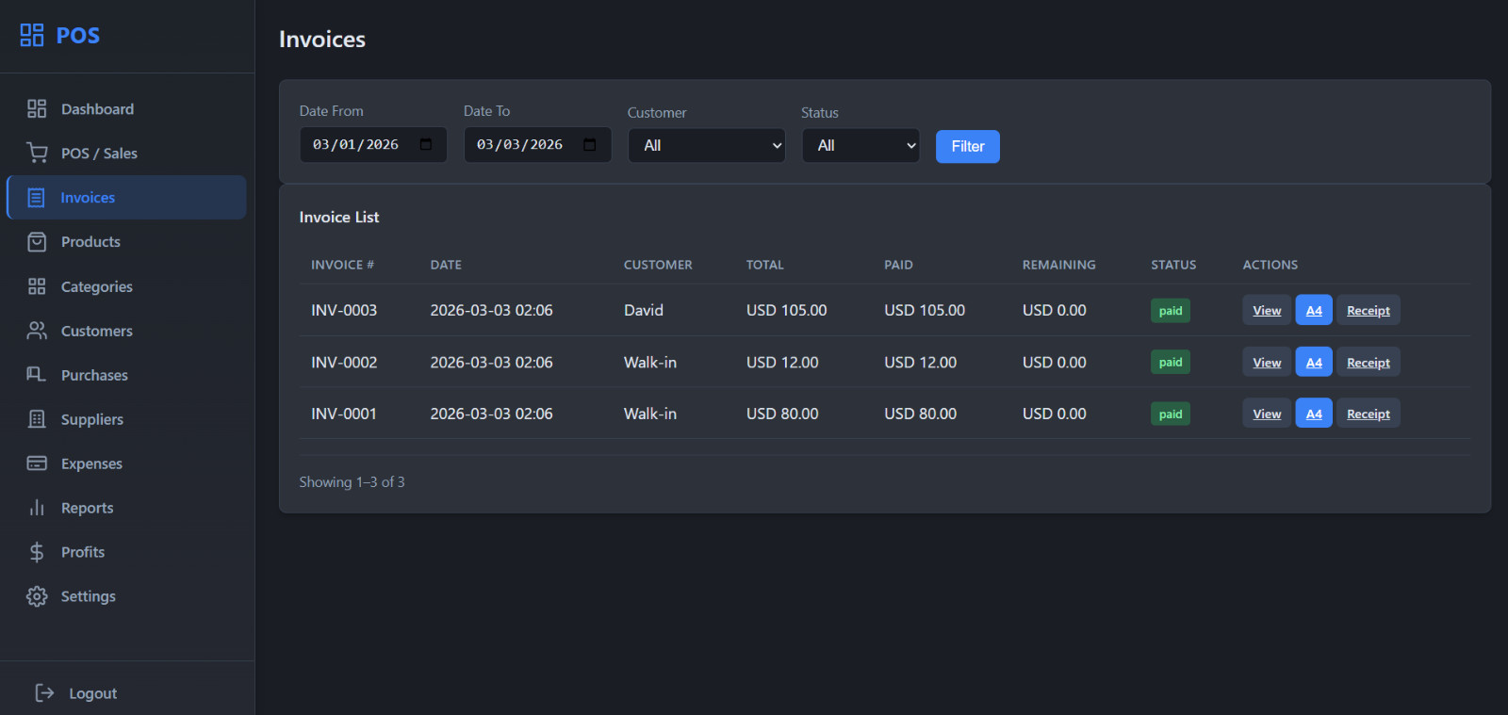Click invoice number INV-0002
1508x715 pixels.
(x=344, y=362)
